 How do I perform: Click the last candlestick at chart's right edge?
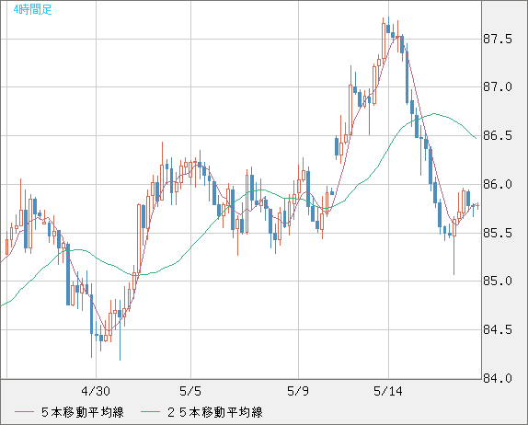(x=477, y=205)
